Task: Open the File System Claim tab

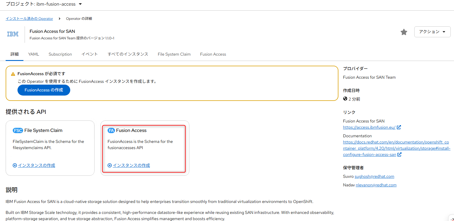Action: click(174, 54)
